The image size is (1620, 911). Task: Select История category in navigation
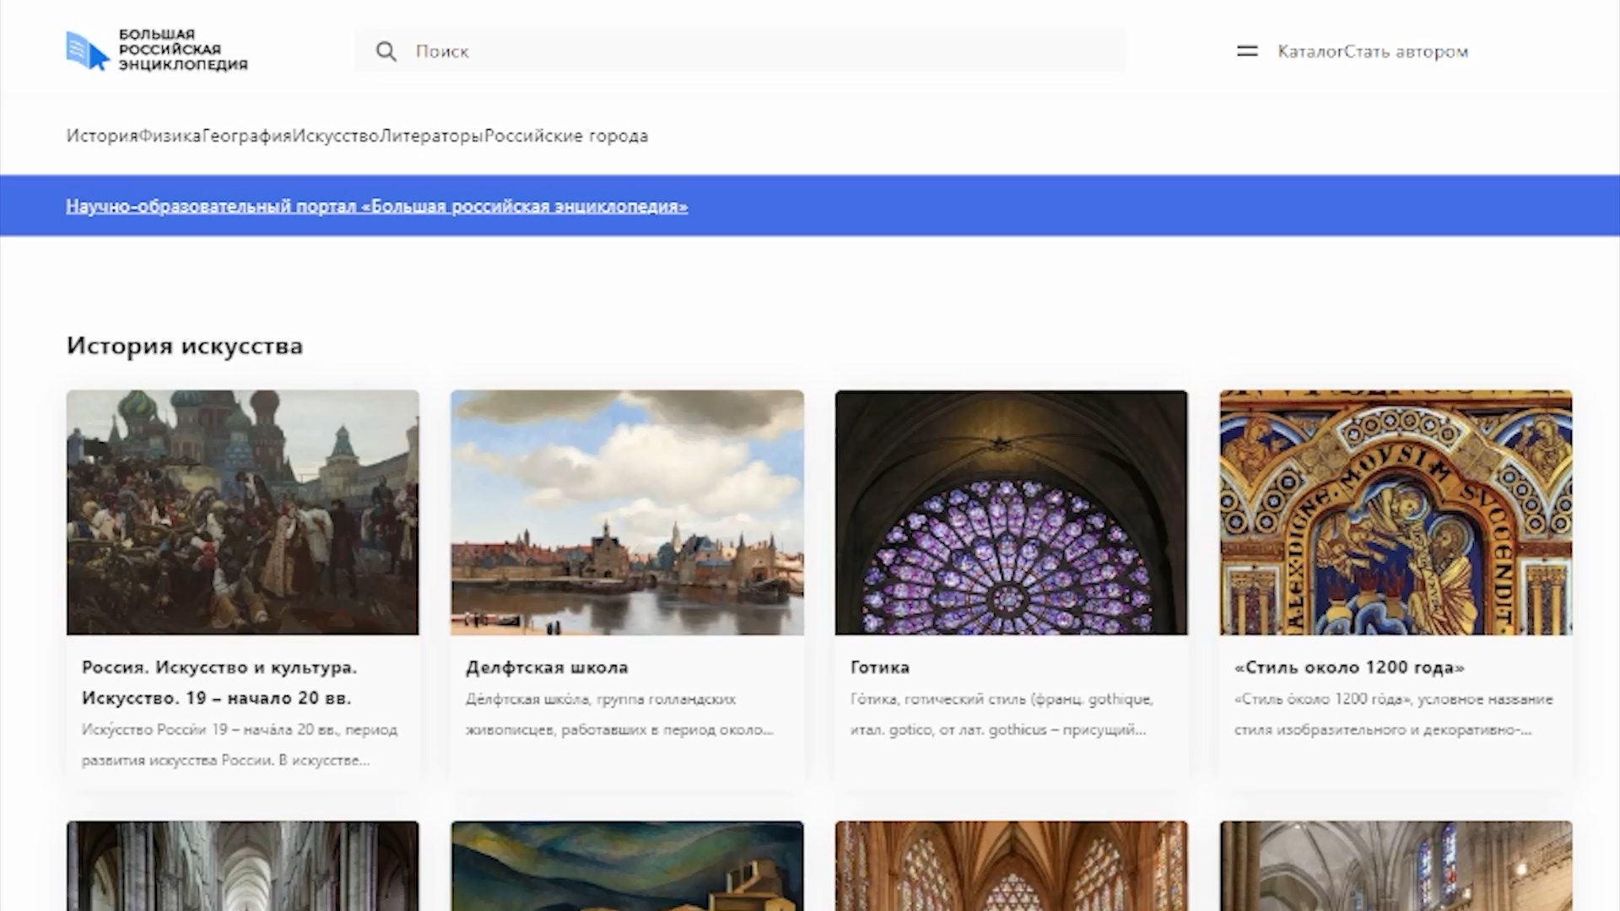click(101, 136)
